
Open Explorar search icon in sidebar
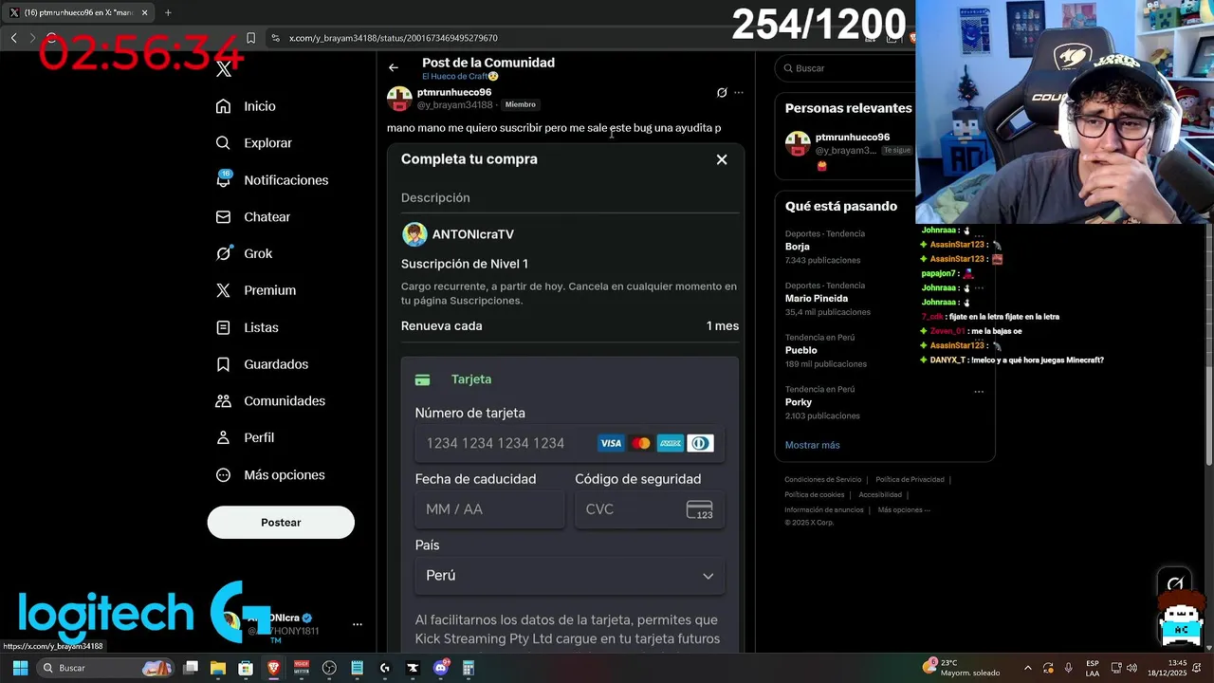(223, 143)
